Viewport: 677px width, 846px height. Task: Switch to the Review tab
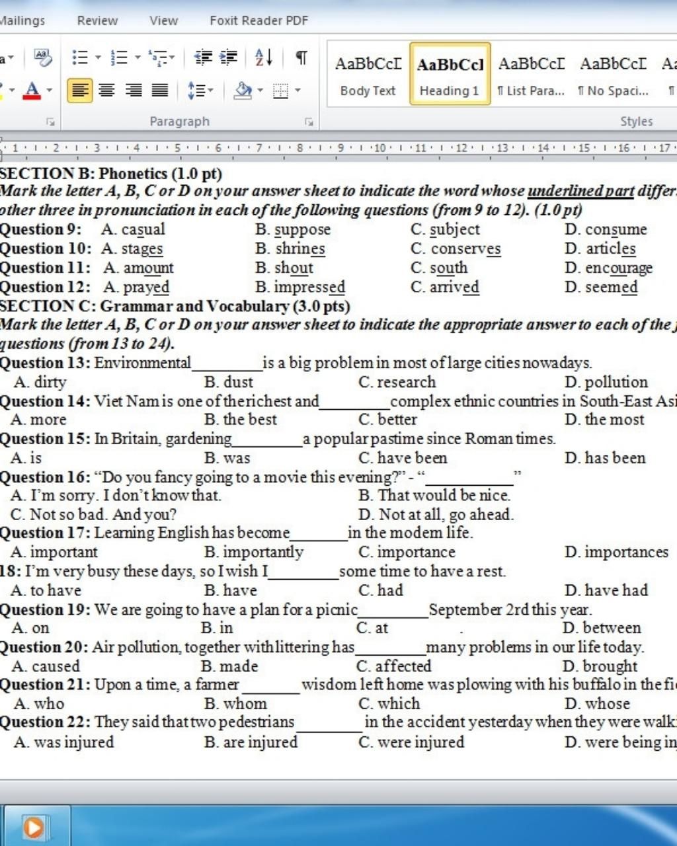tap(97, 20)
